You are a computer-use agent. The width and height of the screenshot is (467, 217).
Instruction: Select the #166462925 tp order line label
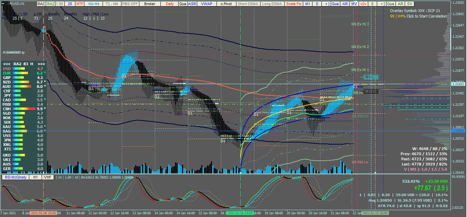point(13,53)
